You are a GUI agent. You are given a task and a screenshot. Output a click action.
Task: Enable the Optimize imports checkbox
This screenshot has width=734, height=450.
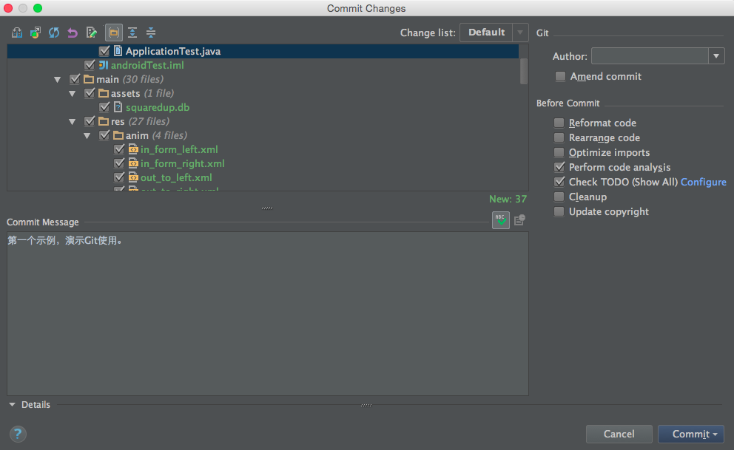tap(559, 152)
